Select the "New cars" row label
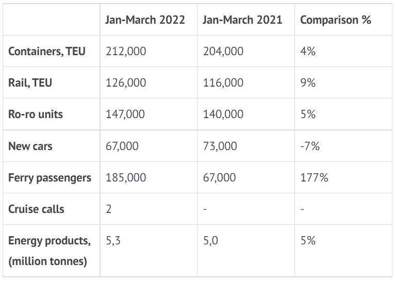Screen dimensions: 395x281 coord(30,146)
